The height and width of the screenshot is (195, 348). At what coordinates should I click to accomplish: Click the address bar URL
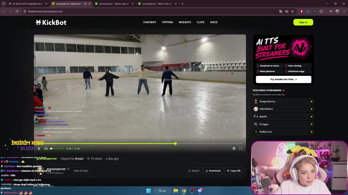[45, 11]
